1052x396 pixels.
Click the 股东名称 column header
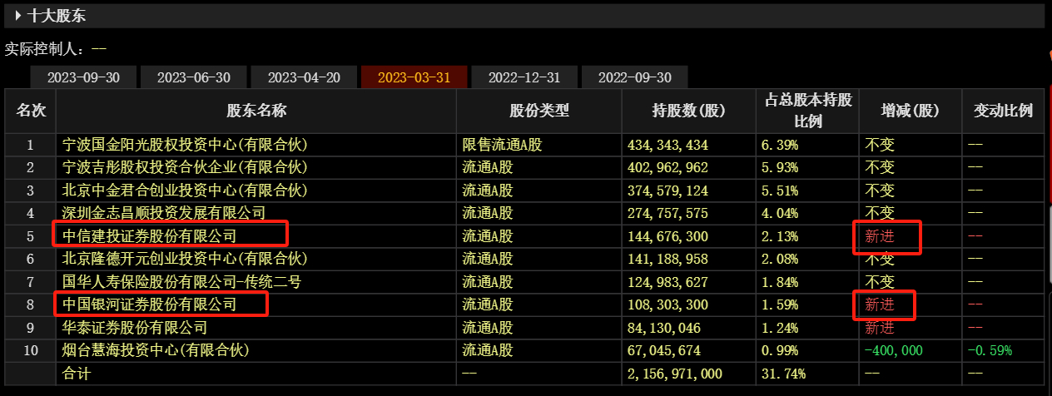256,111
